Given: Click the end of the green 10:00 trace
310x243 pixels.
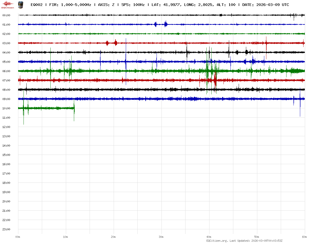Looking at the screenshot, I should tap(74, 108).
